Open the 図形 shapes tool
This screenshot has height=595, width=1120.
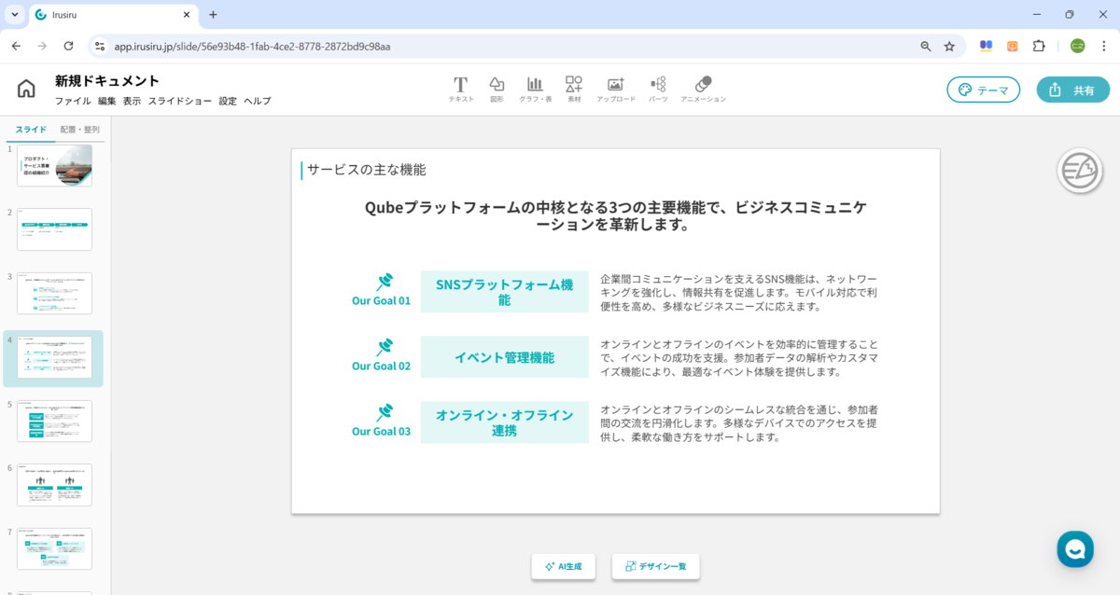(x=497, y=89)
